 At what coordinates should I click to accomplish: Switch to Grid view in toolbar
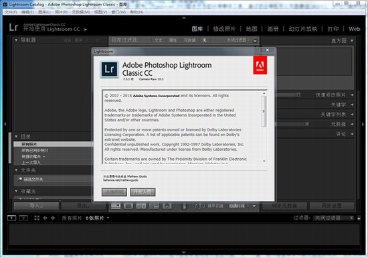tap(116, 206)
